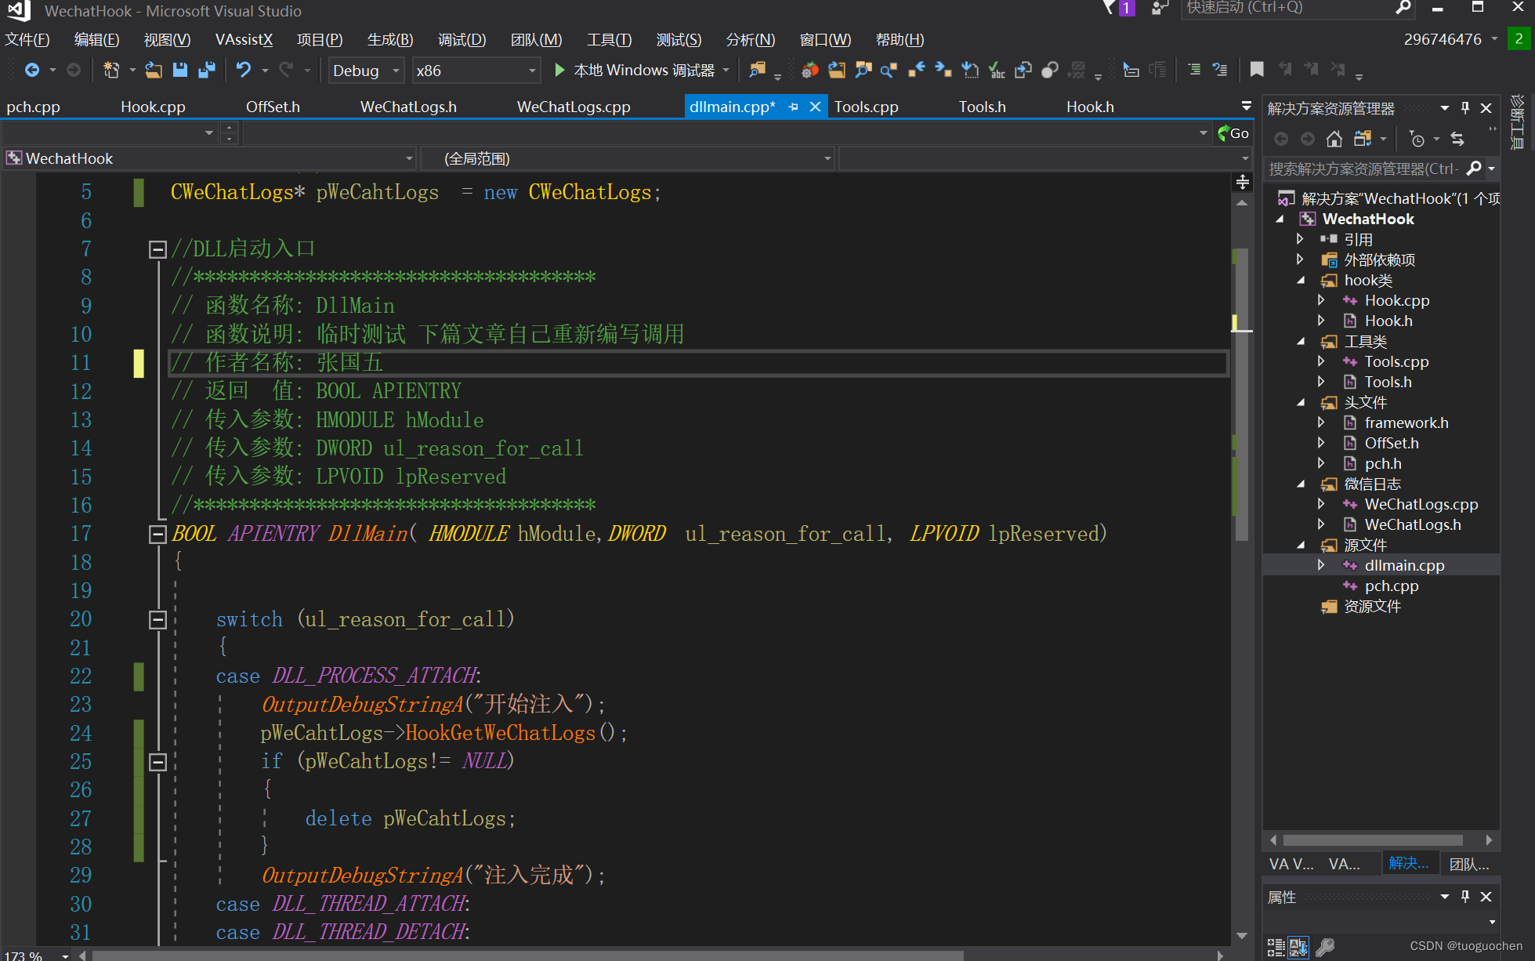Collapse the switch block at line 20
The height and width of the screenshot is (961, 1535).
click(157, 620)
